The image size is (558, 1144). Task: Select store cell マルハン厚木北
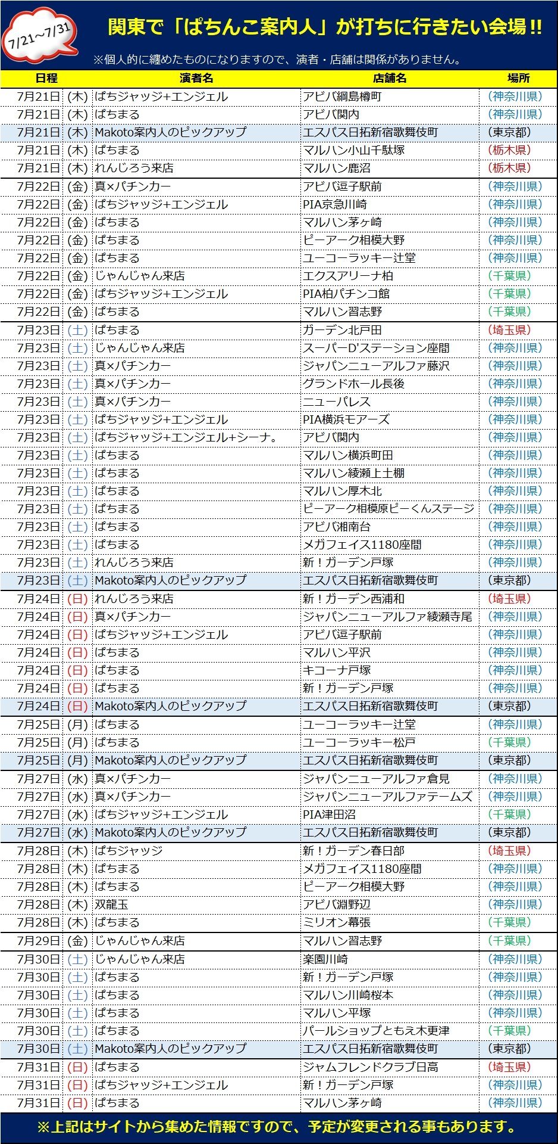click(x=390, y=491)
